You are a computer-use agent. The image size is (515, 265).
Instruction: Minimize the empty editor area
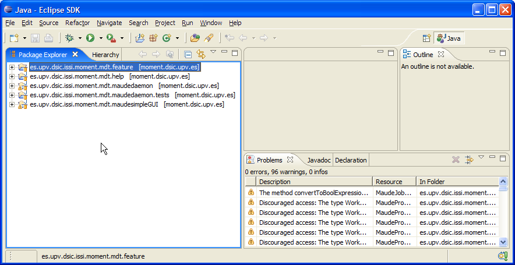[x=380, y=52]
